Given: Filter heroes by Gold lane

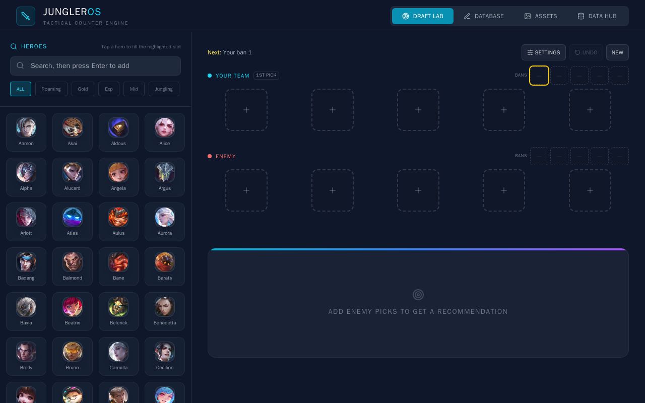Looking at the screenshot, I should (83, 89).
